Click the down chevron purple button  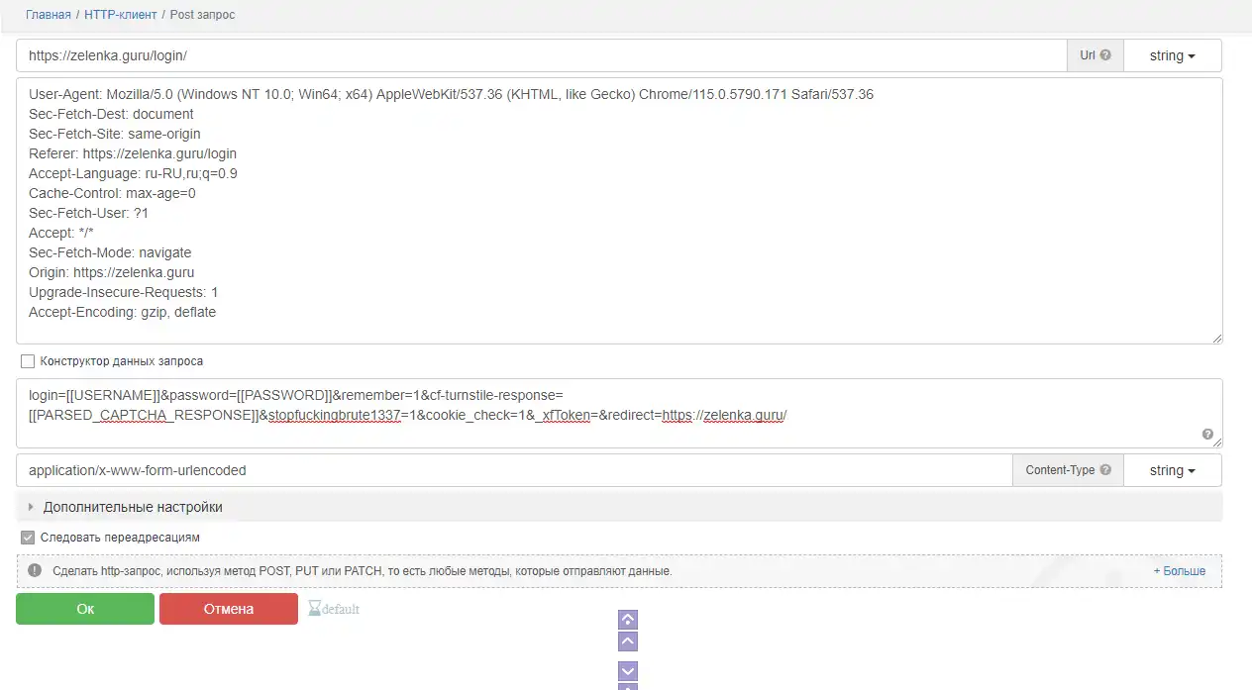(x=628, y=671)
